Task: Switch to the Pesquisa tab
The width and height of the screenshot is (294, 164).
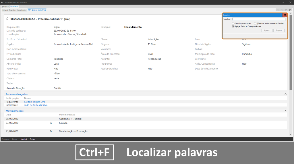Action: 5,6
